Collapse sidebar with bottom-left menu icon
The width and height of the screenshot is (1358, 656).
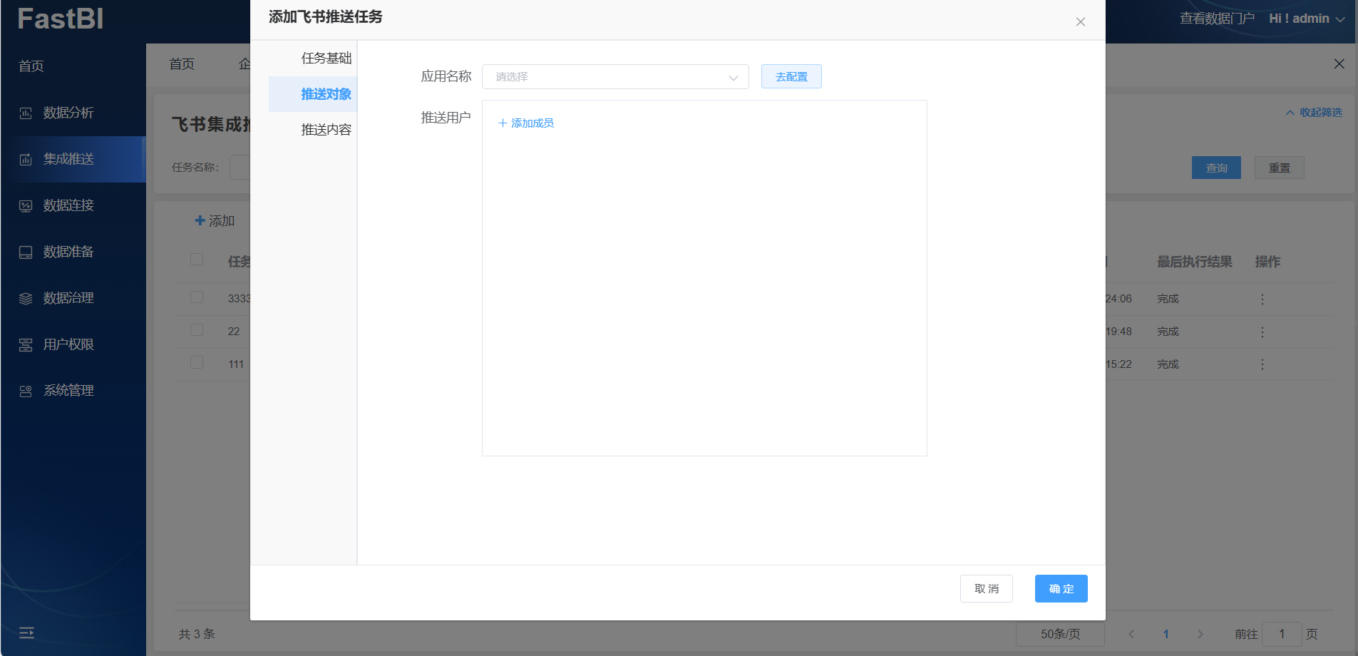point(26,632)
